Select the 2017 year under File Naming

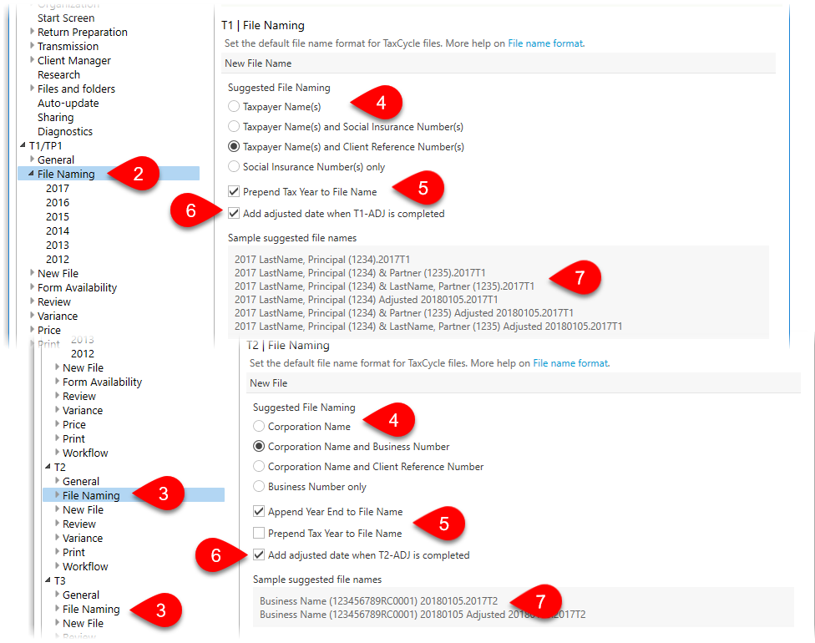[57, 188]
